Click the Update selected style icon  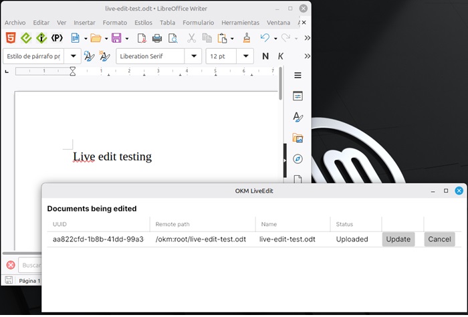tap(89, 56)
